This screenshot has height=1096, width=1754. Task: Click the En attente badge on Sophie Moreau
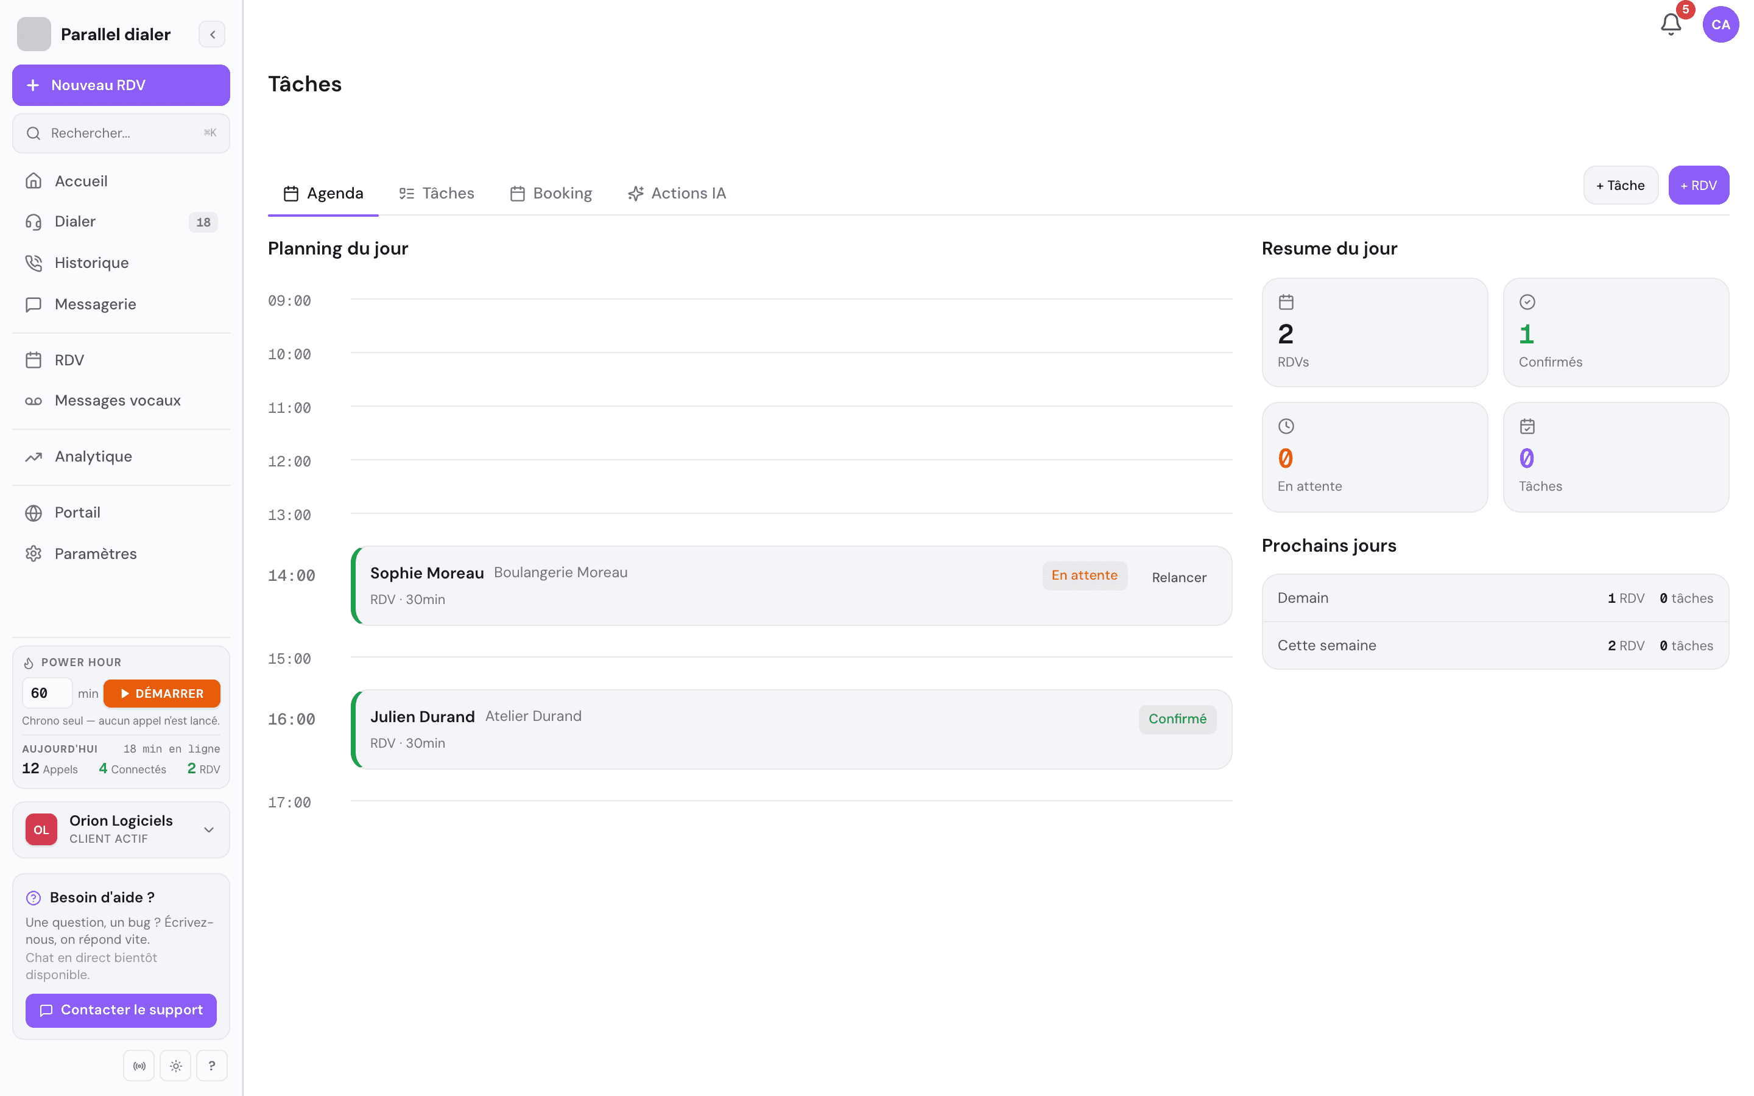click(1084, 575)
